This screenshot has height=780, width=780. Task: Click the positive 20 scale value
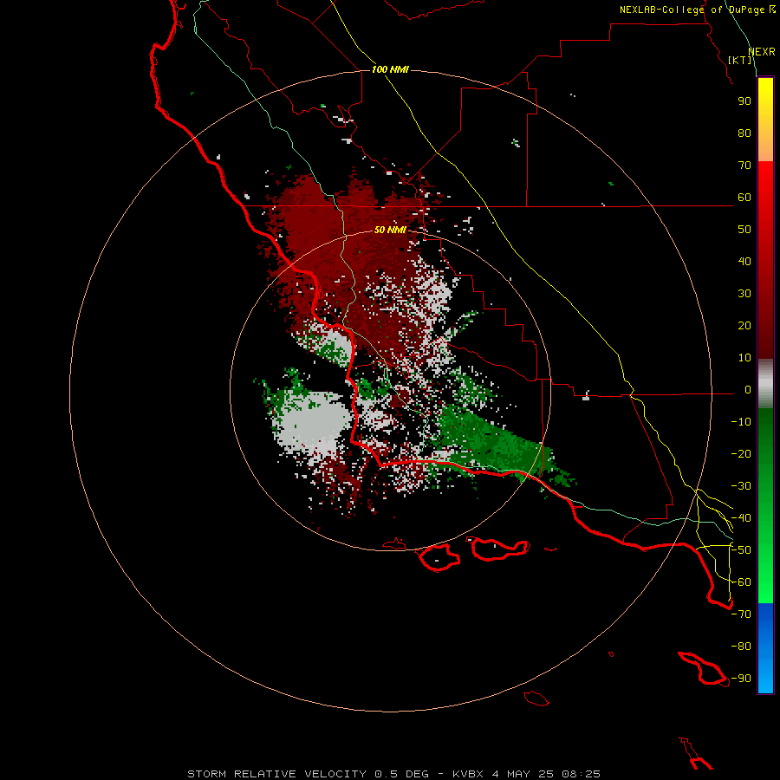744,325
